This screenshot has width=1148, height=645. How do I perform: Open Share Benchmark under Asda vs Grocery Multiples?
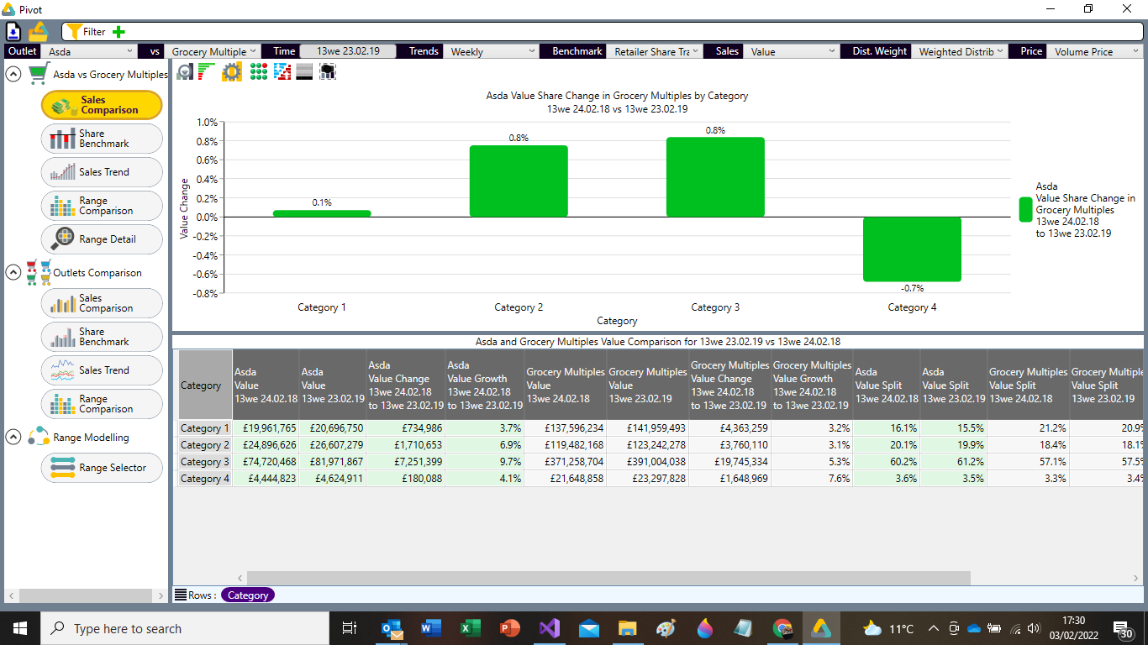pos(102,139)
